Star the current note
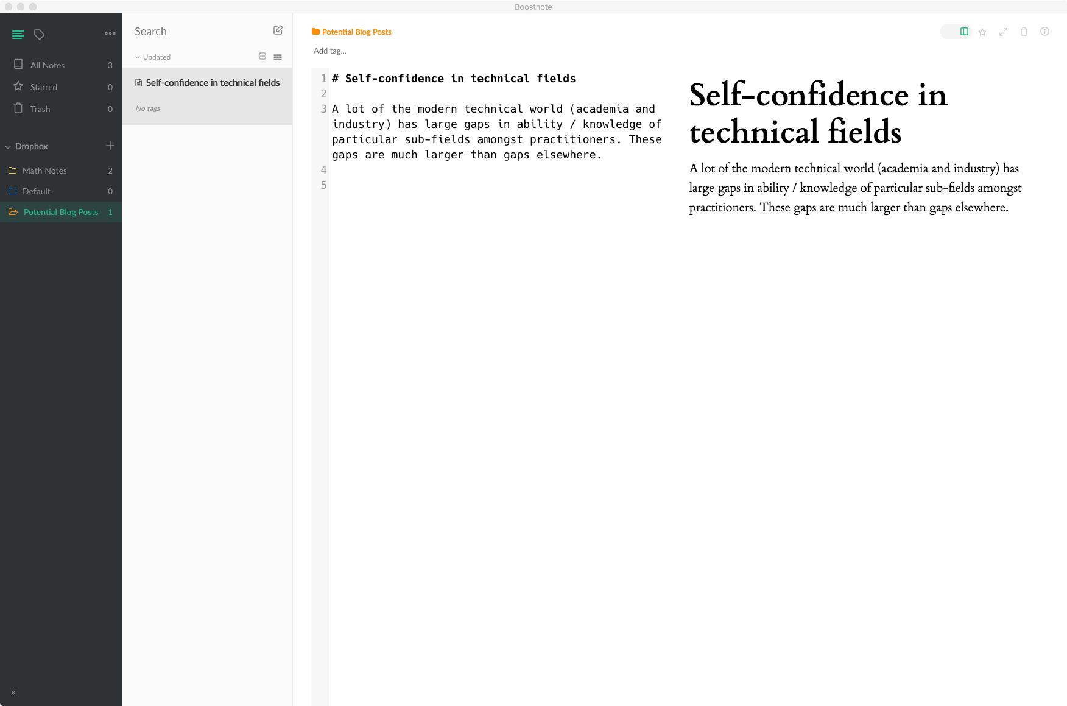 click(x=982, y=32)
